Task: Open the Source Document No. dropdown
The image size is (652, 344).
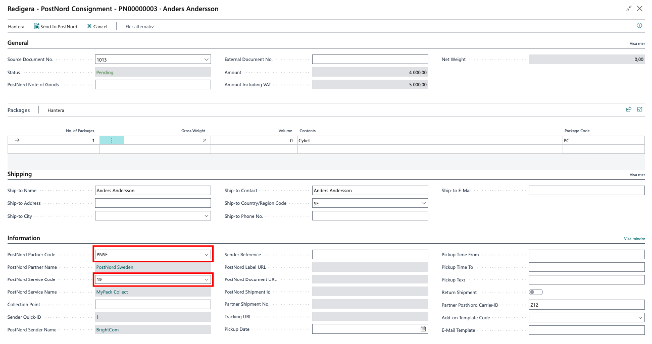Action: point(206,60)
